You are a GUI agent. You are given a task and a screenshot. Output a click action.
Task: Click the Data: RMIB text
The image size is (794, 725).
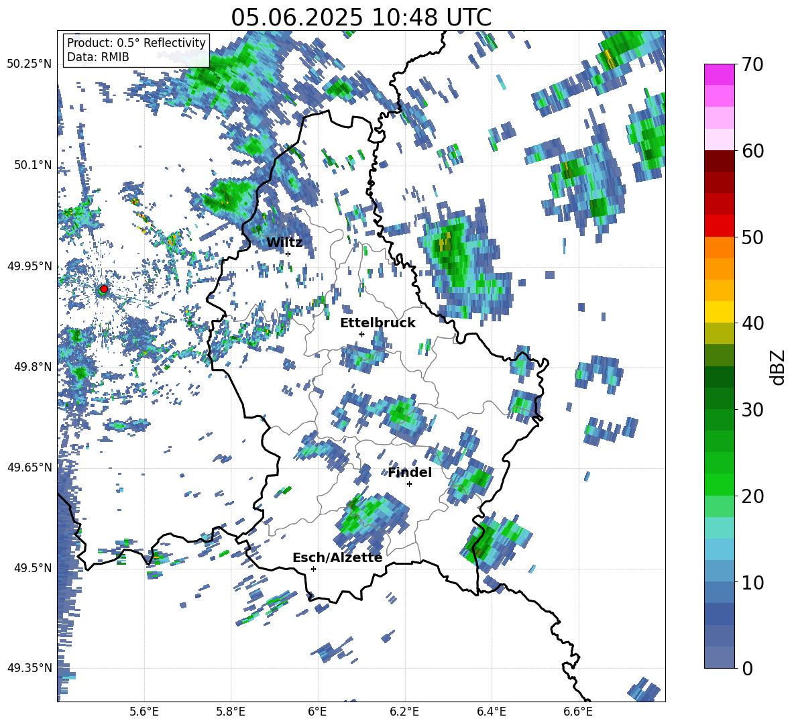[x=98, y=57]
